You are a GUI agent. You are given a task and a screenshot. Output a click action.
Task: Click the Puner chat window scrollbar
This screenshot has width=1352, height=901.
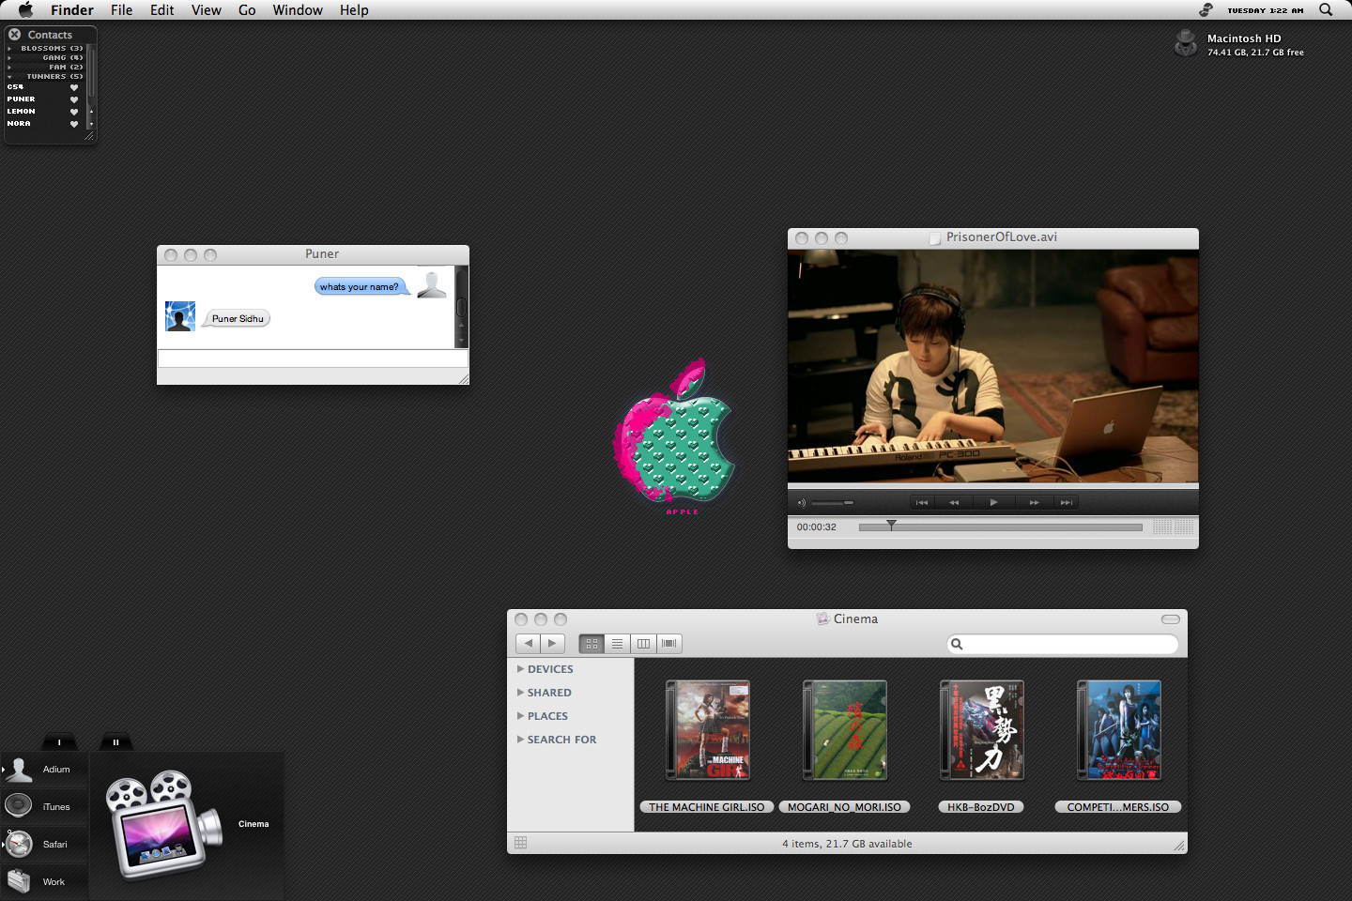461,307
